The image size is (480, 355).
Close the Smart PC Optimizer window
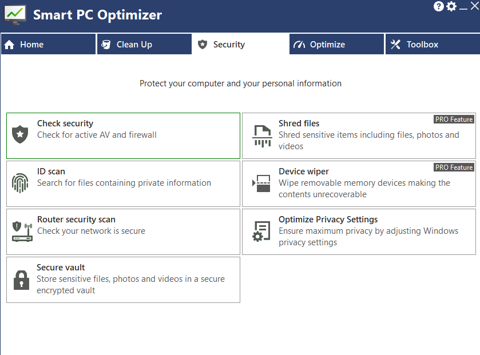pyautogui.click(x=475, y=6)
